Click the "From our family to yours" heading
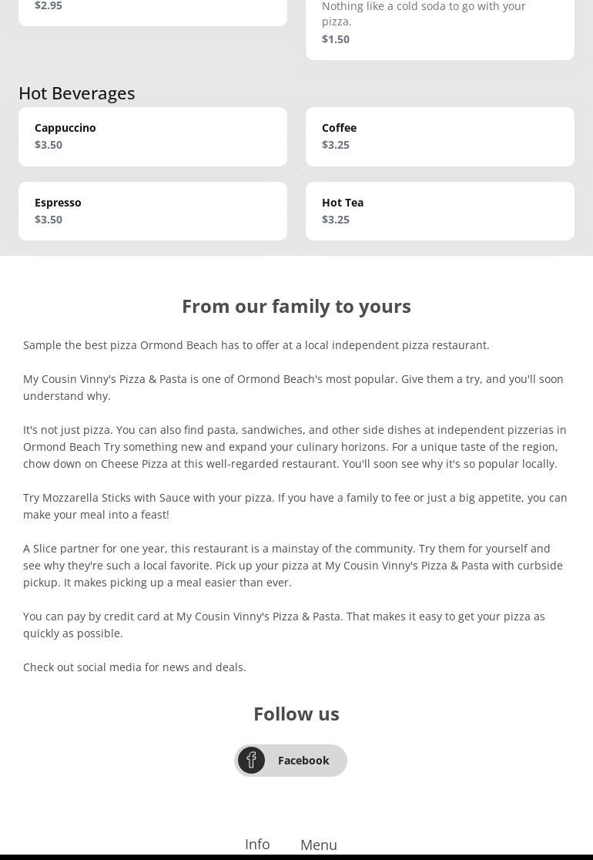Viewport: 593px width, 860px height. [x=296, y=306]
